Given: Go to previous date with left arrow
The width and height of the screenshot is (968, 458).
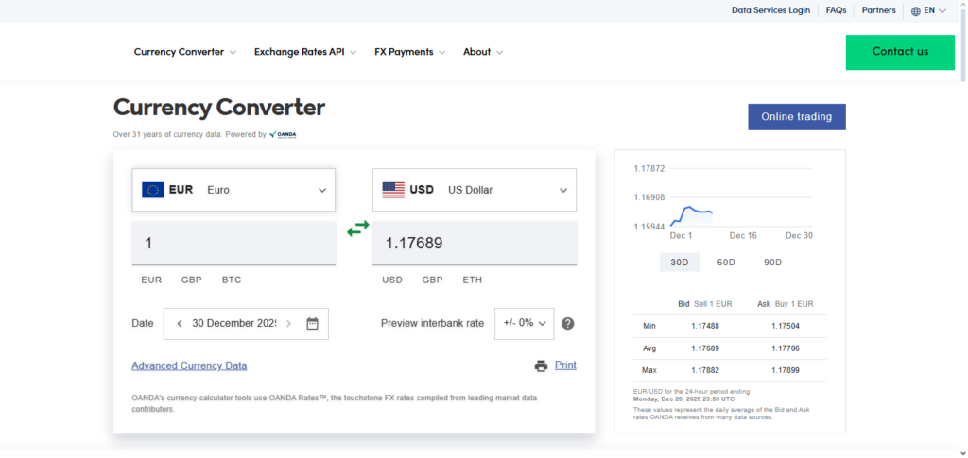Looking at the screenshot, I should pos(179,323).
